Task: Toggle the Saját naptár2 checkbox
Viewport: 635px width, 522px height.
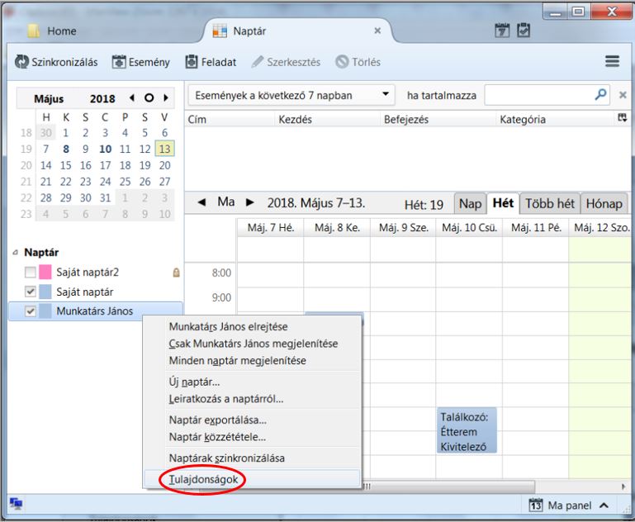Action: tap(31, 272)
